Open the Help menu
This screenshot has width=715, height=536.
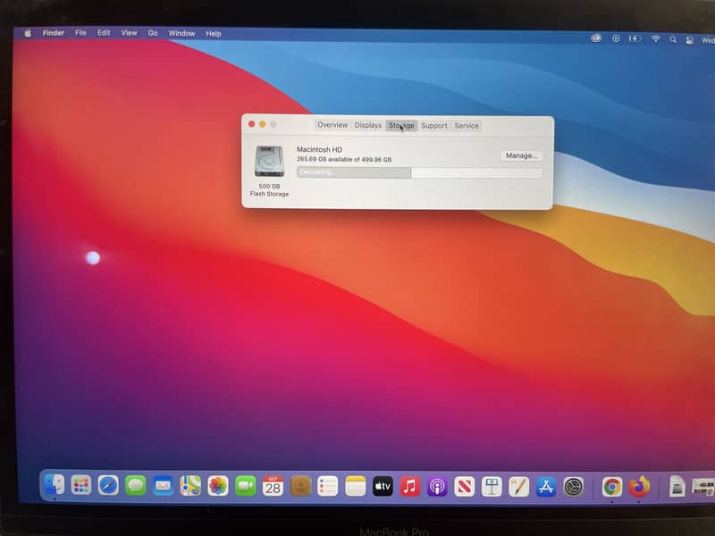[213, 34]
